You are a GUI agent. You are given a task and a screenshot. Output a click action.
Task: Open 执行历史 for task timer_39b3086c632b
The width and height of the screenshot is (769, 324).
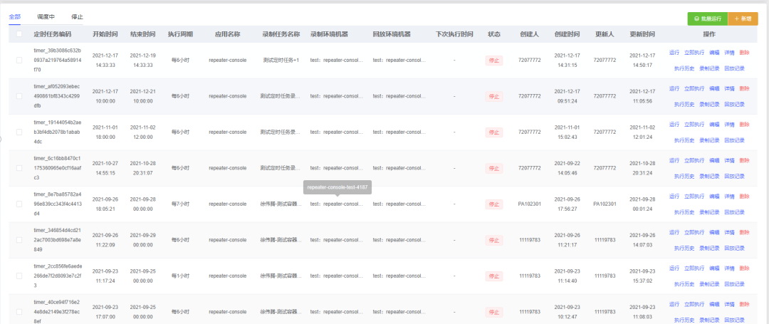[684, 68]
